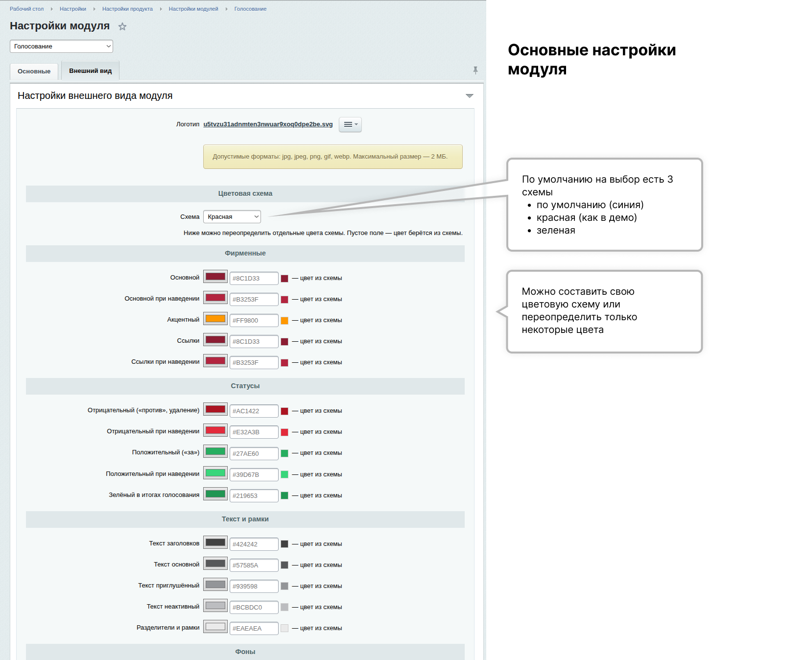Open color picker for 'Основной' color
This screenshot has width=806, height=660.
215,277
